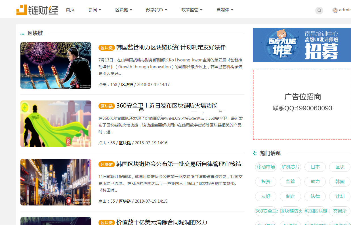The image size is (351, 225).
Task: Open article 价值数十亿美元消除合同漏洞的努力
Action: [162, 222]
